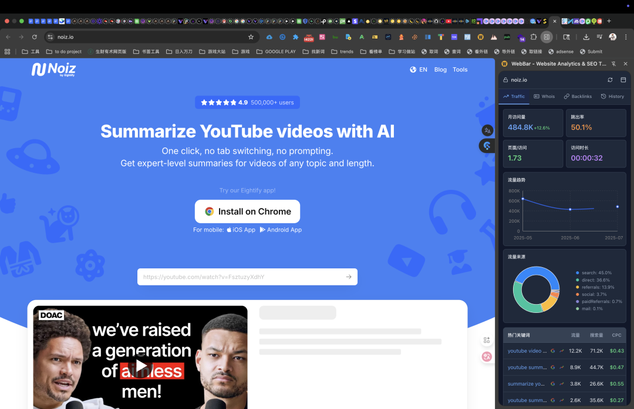Click the purple extension icon with 14 badge
The height and width of the screenshot is (409, 634).
[x=520, y=38]
